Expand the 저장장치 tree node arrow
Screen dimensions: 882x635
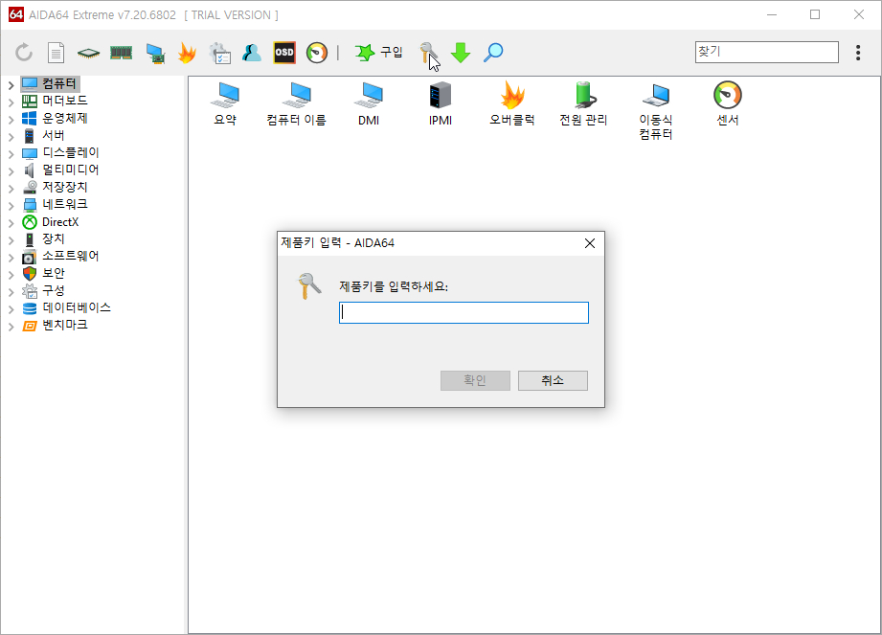click(11, 189)
